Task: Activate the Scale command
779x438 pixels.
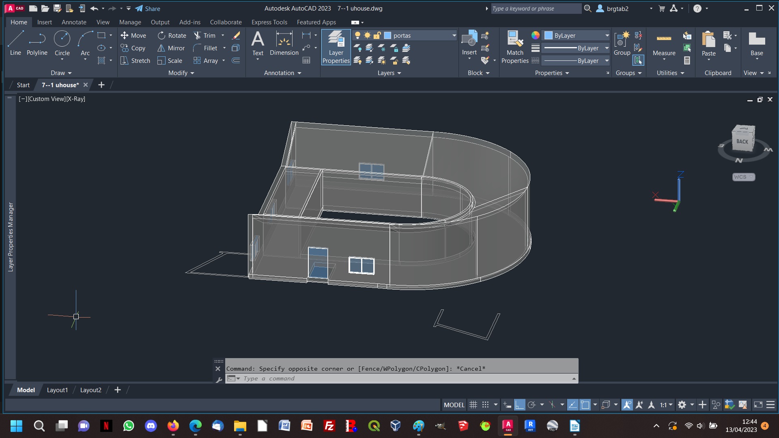Action: [170, 61]
